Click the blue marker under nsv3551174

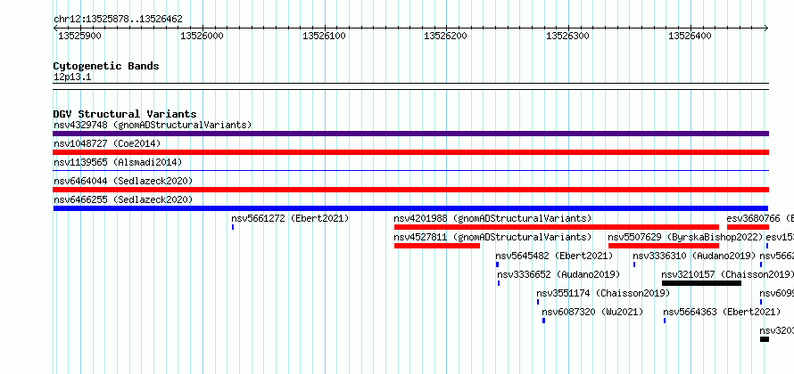pos(538,302)
